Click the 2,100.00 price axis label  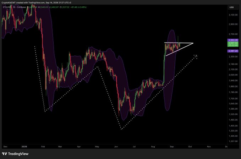click(x=233, y=70)
